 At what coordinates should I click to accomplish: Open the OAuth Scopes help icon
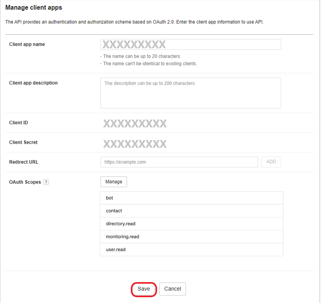tap(46, 182)
